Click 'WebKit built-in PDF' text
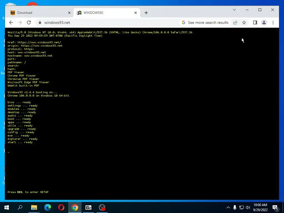The height and width of the screenshot is (213, 284). (x=23, y=85)
